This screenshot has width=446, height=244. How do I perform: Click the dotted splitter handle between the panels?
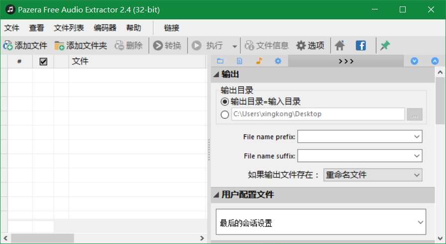209,150
